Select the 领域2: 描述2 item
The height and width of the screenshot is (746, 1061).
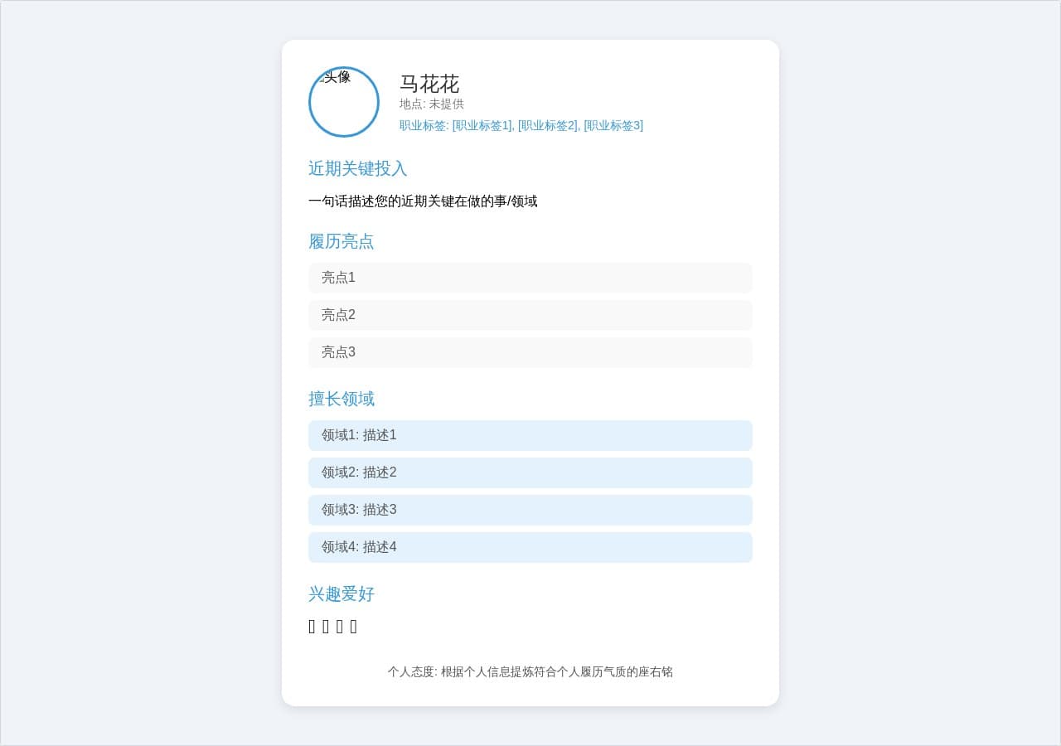530,472
